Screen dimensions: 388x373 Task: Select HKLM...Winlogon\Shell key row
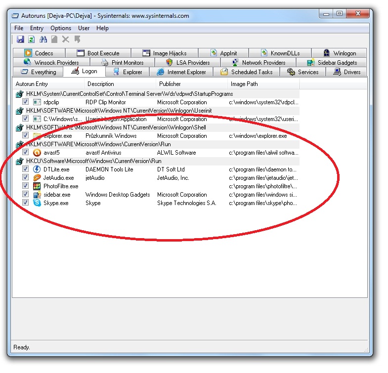157,127
